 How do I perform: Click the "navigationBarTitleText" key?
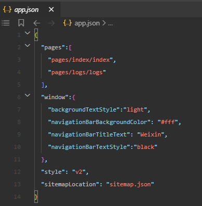coord(89,134)
